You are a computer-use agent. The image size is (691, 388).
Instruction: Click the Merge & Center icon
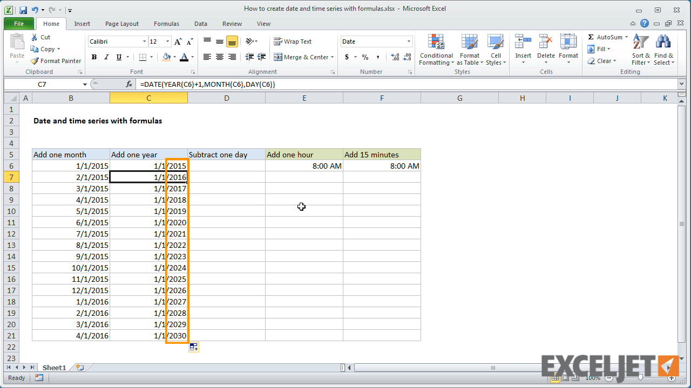click(301, 57)
